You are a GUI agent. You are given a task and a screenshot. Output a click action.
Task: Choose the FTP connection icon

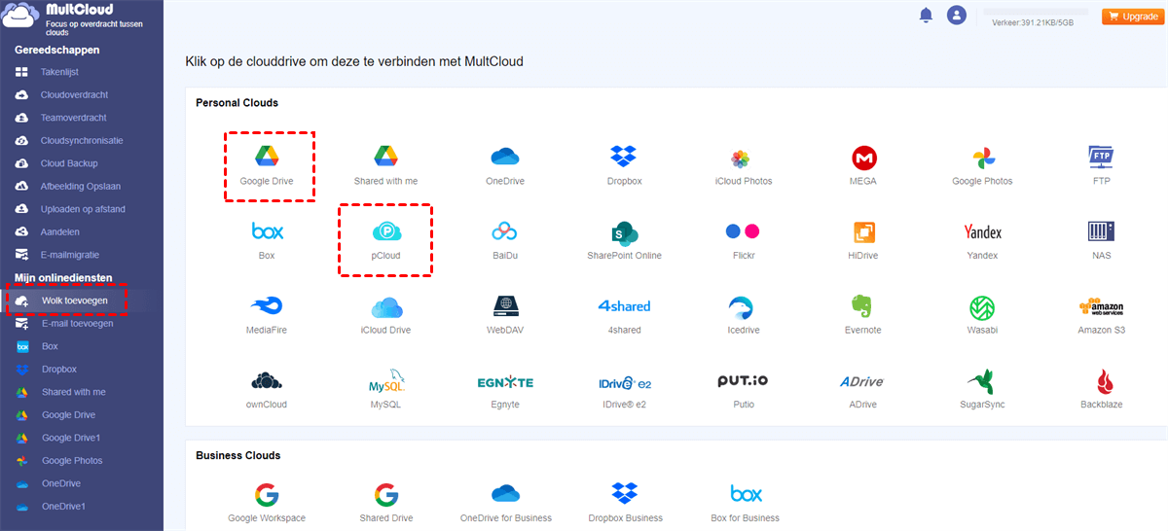(1101, 156)
